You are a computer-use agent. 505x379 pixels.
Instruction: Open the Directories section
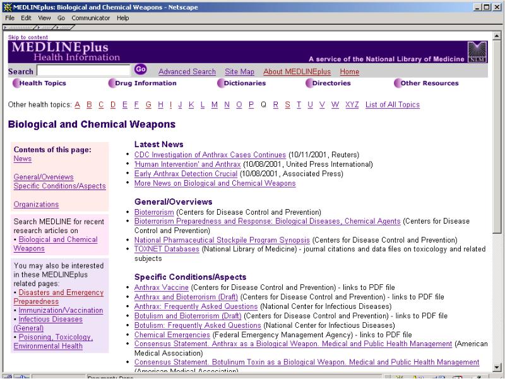coord(328,83)
